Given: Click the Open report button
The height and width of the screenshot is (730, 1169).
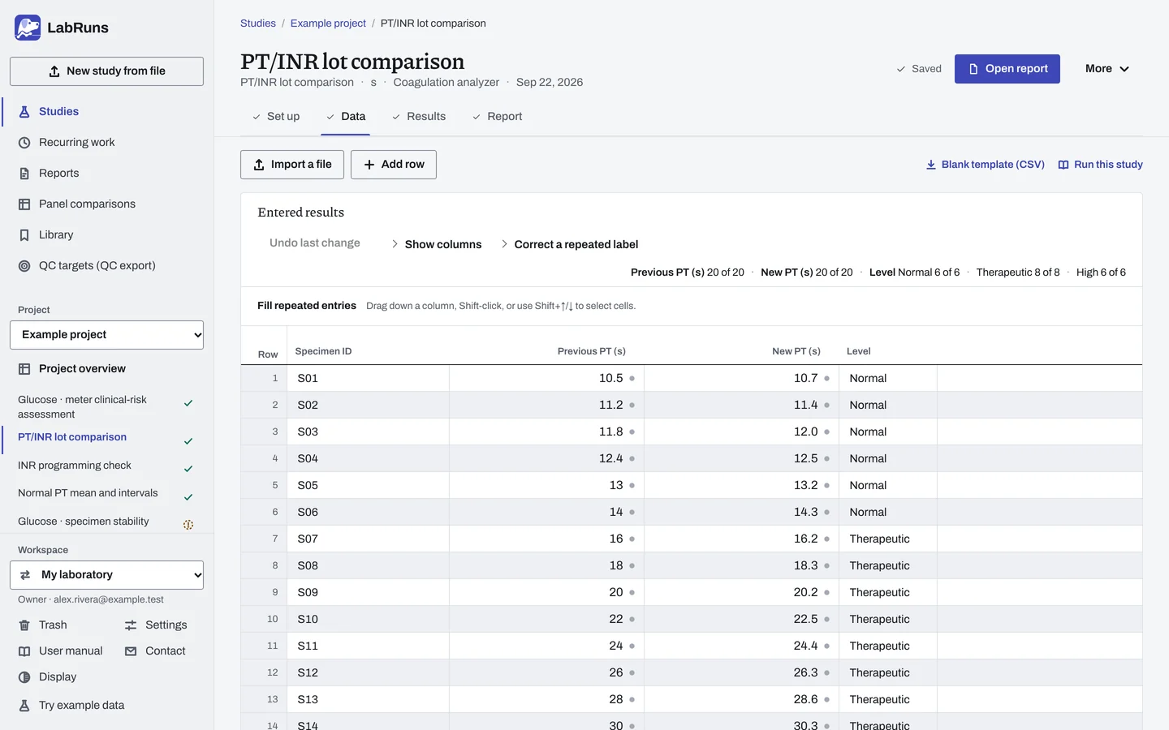Looking at the screenshot, I should pos(1007,69).
